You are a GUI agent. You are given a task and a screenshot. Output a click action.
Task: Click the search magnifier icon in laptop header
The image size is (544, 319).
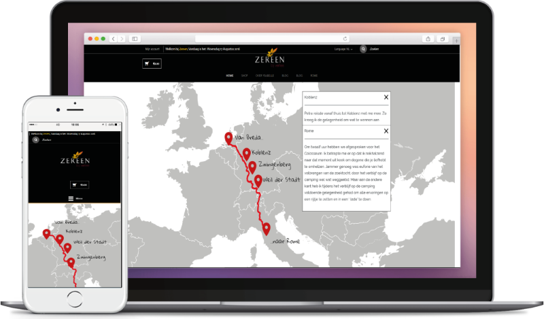363,50
